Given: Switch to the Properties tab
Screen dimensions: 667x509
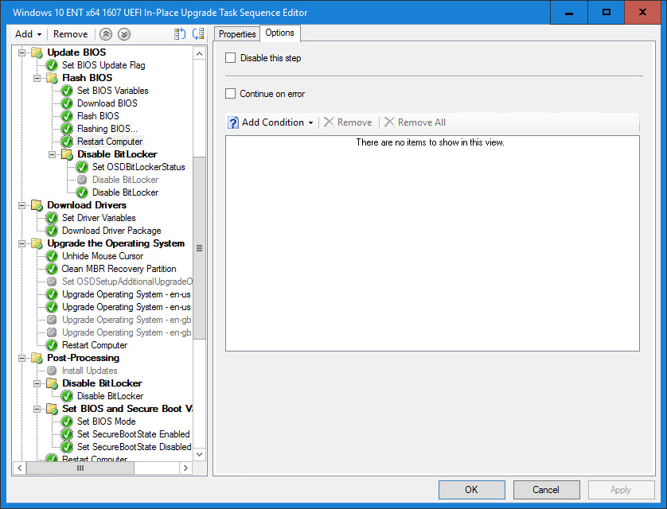Looking at the screenshot, I should pyautogui.click(x=237, y=34).
